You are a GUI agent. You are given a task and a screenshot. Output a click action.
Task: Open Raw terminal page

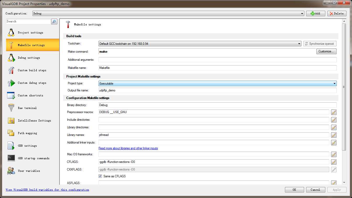point(32,108)
